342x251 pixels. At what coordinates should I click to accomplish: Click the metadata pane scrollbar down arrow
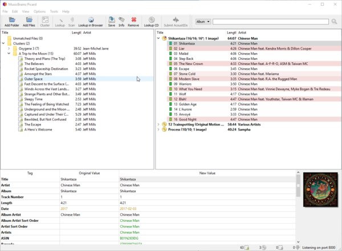click(298, 242)
